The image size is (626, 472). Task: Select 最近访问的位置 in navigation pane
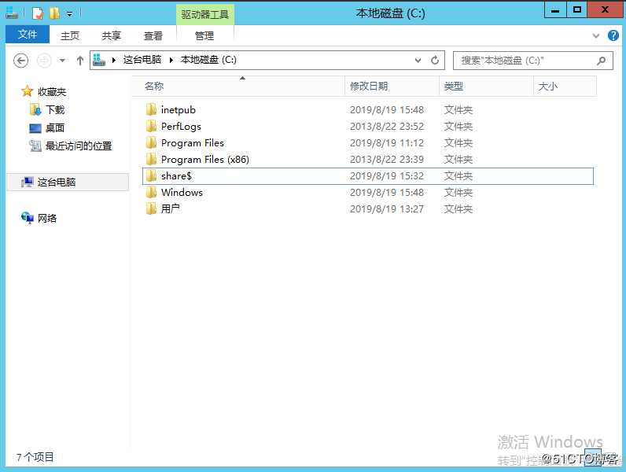79,146
